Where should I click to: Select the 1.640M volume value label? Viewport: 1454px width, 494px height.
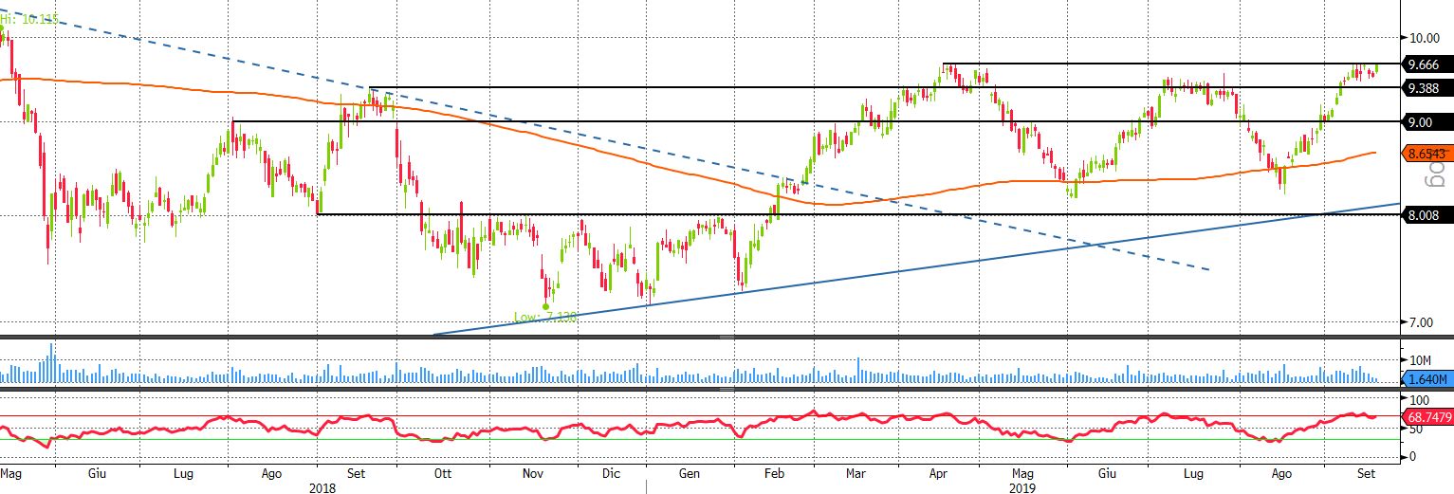(x=1426, y=379)
